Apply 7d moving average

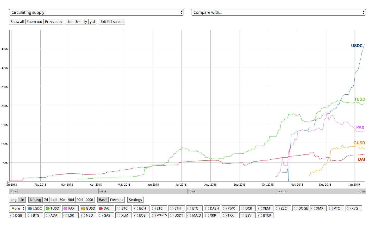[46, 200]
